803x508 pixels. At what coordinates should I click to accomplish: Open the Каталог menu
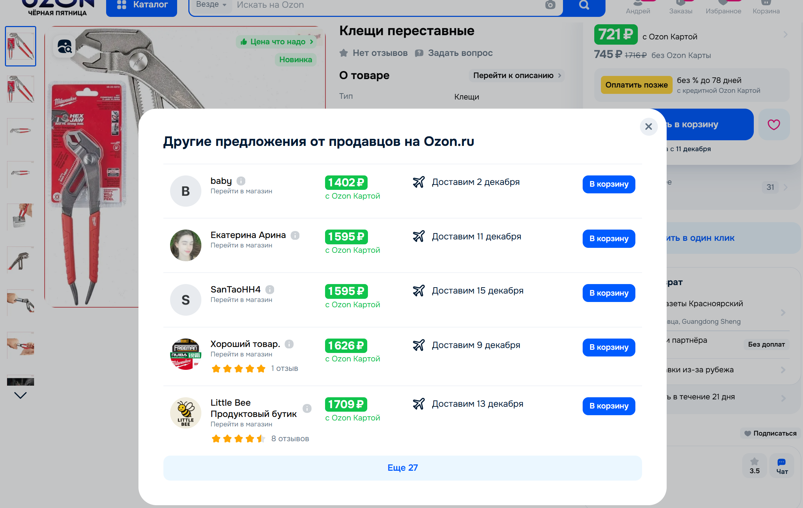142,6
